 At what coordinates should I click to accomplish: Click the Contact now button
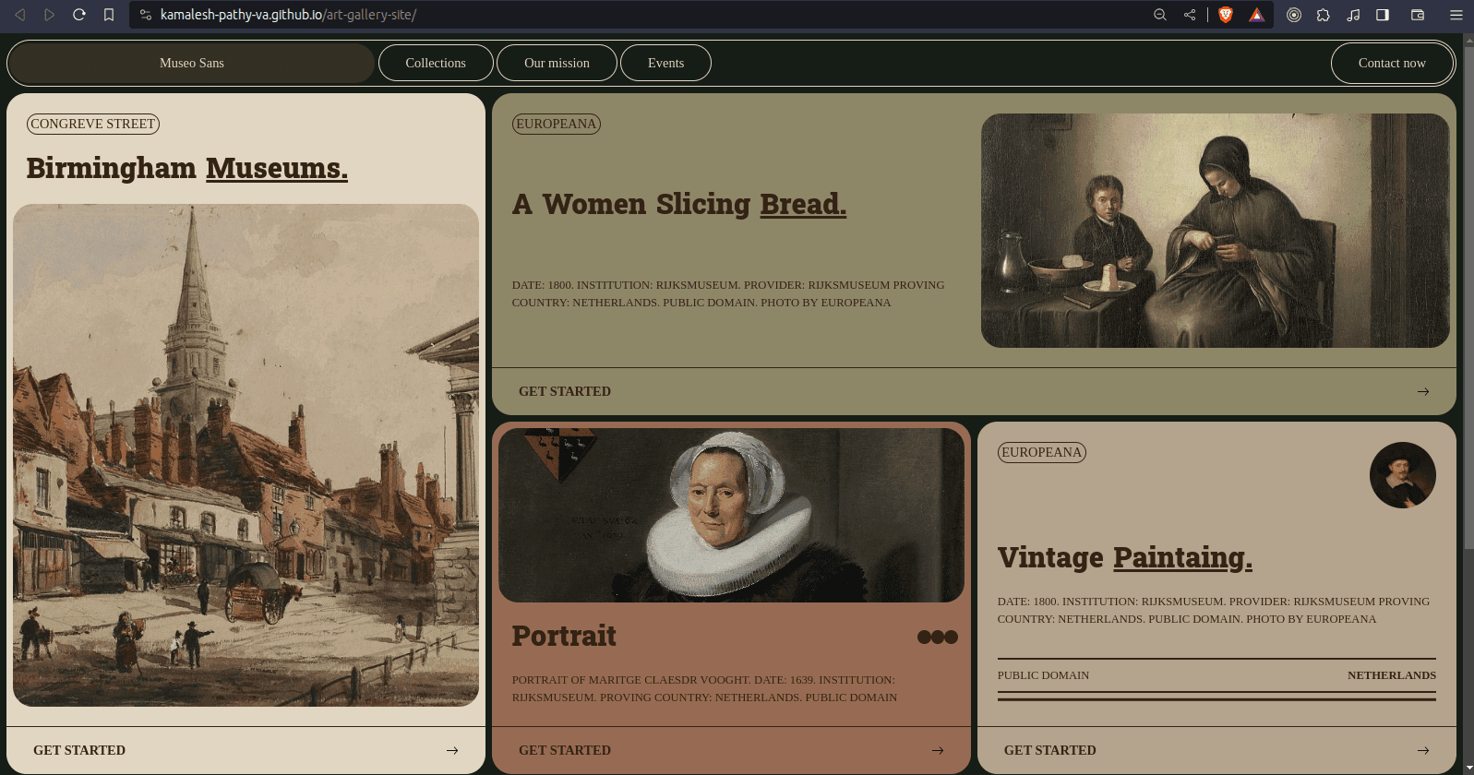coord(1392,63)
